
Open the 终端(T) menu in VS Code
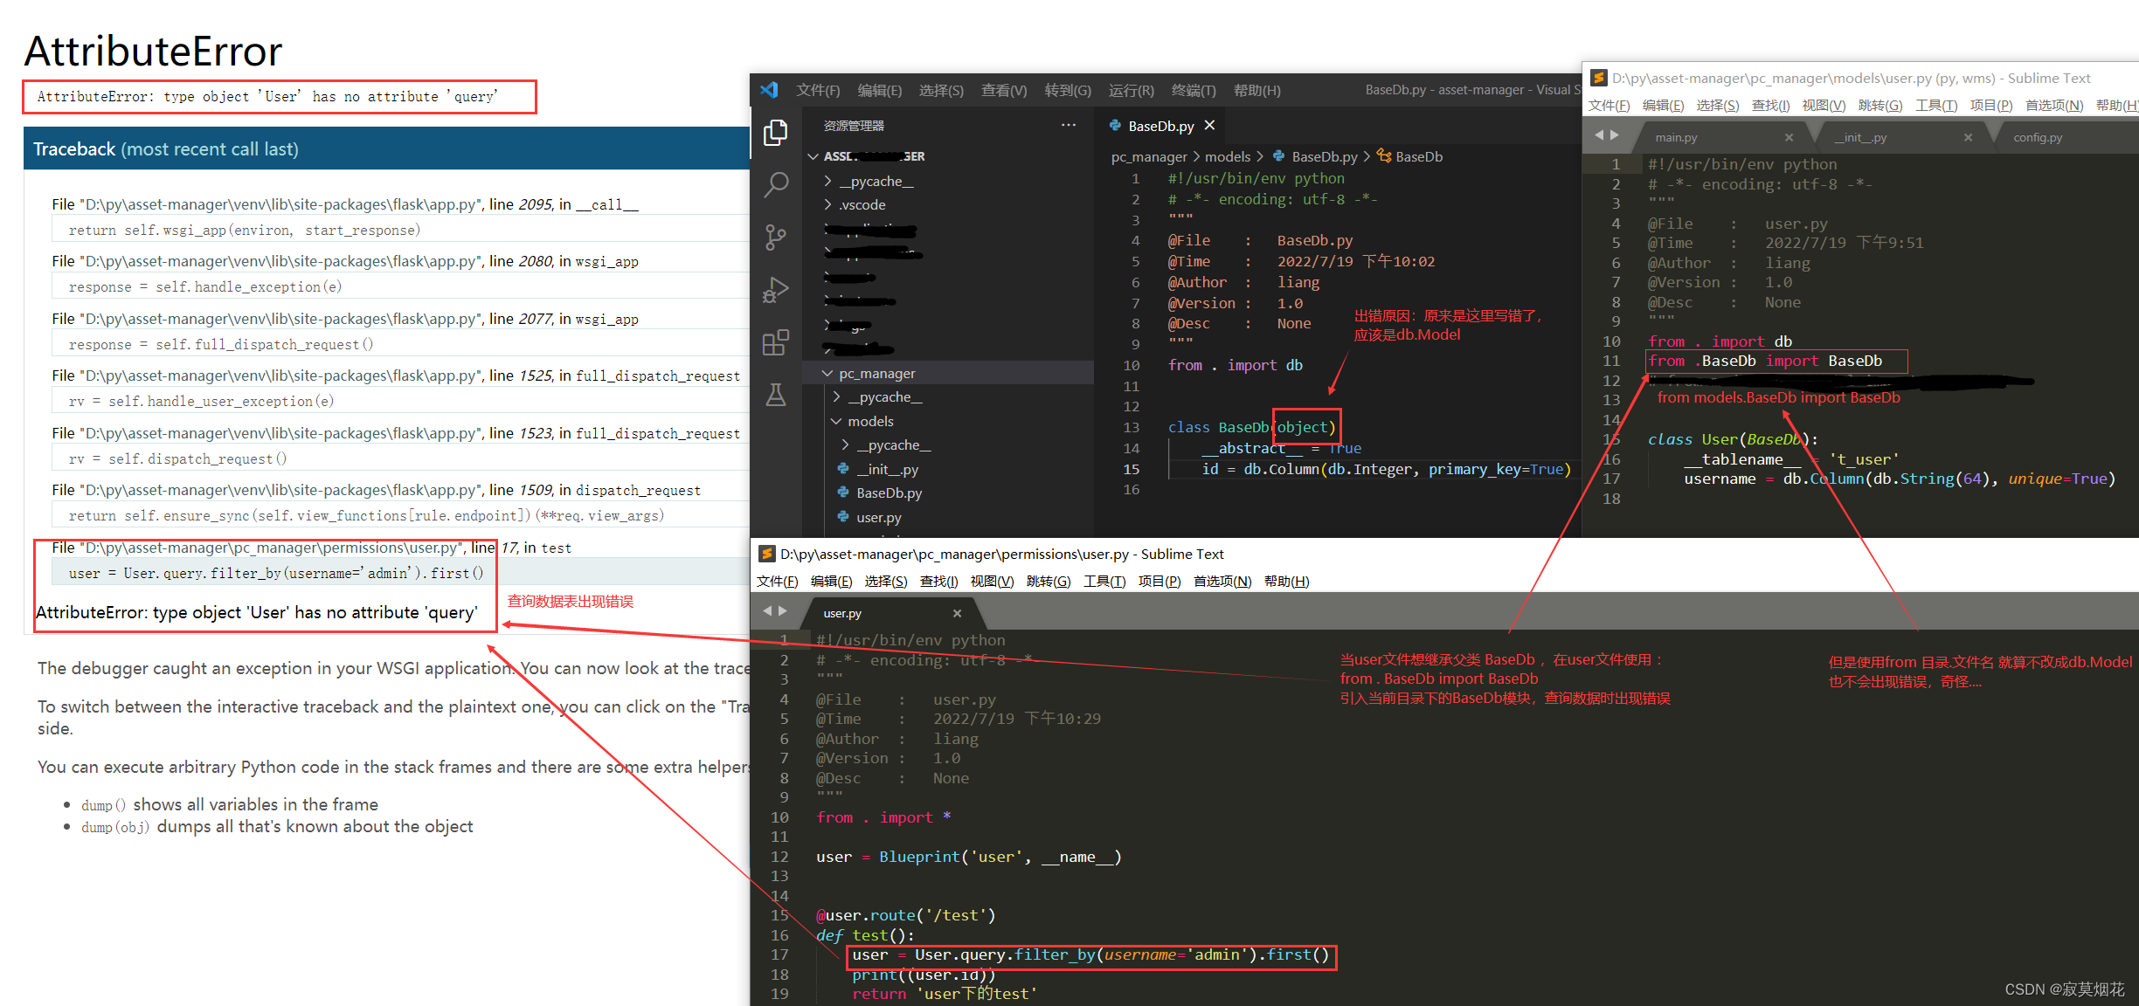1193,91
